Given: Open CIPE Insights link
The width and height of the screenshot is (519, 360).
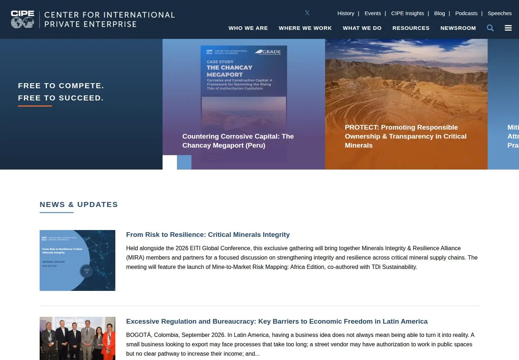Looking at the screenshot, I should [x=408, y=13].
